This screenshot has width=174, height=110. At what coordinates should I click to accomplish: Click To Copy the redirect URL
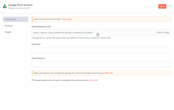tap(163, 32)
